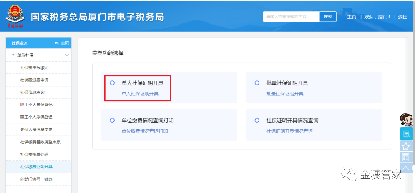The width and height of the screenshot is (415, 193).
Task: Open 职工个人参保登记 in sidebar
Action: tap(39, 105)
